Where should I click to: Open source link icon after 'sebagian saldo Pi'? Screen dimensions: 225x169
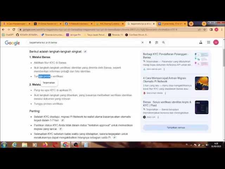(x=114, y=138)
